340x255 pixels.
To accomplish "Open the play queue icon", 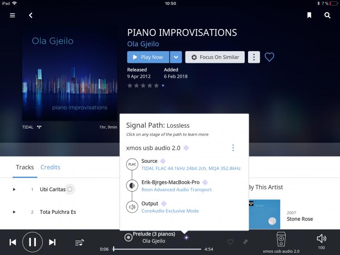I will click(79, 242).
